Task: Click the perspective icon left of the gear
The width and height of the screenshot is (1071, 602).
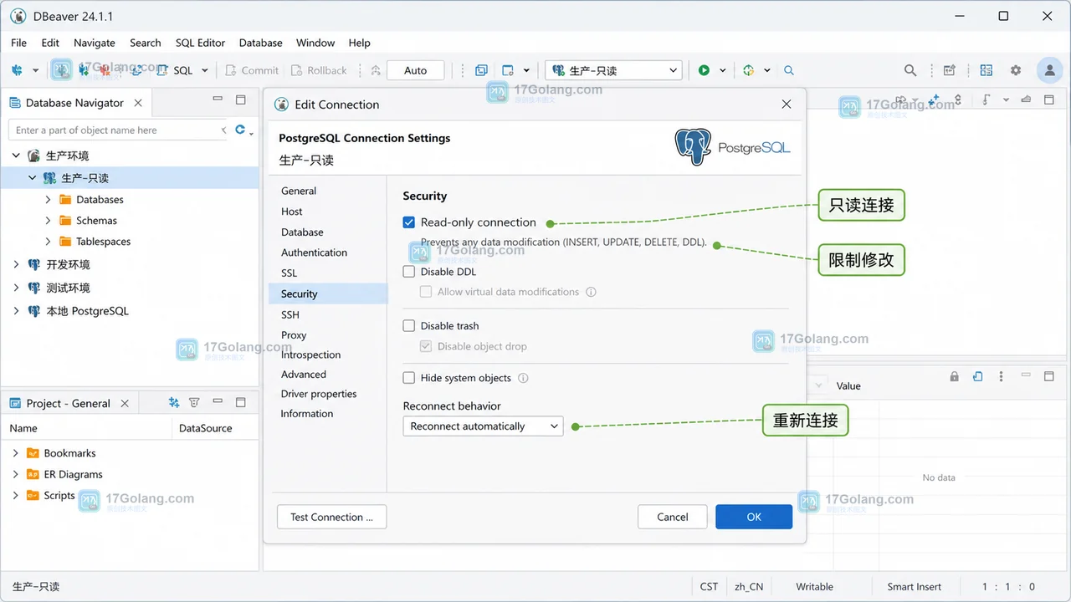Action: tap(986, 71)
